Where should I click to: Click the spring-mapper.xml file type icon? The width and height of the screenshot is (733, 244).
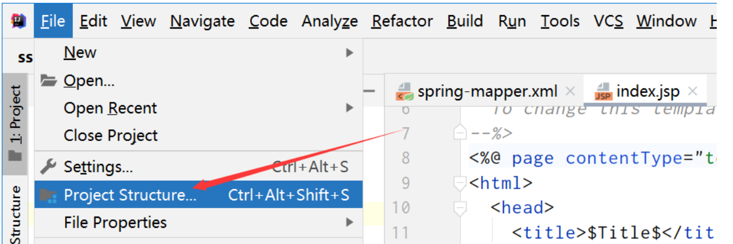404,91
